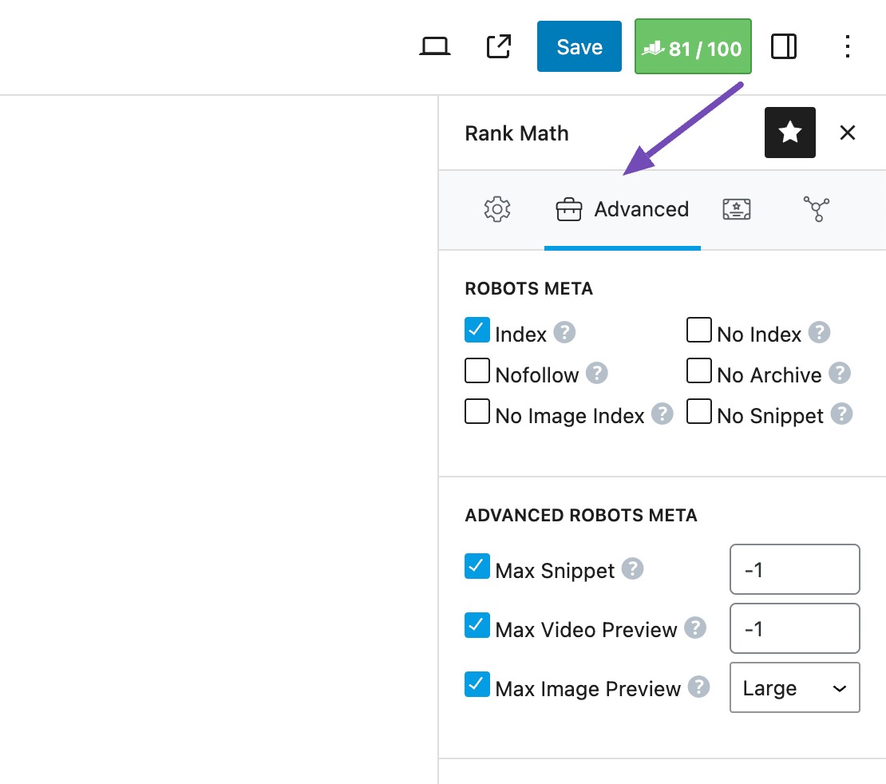This screenshot has height=784, width=886.
Task: Show help for the Nofollow option
Action: pos(596,373)
